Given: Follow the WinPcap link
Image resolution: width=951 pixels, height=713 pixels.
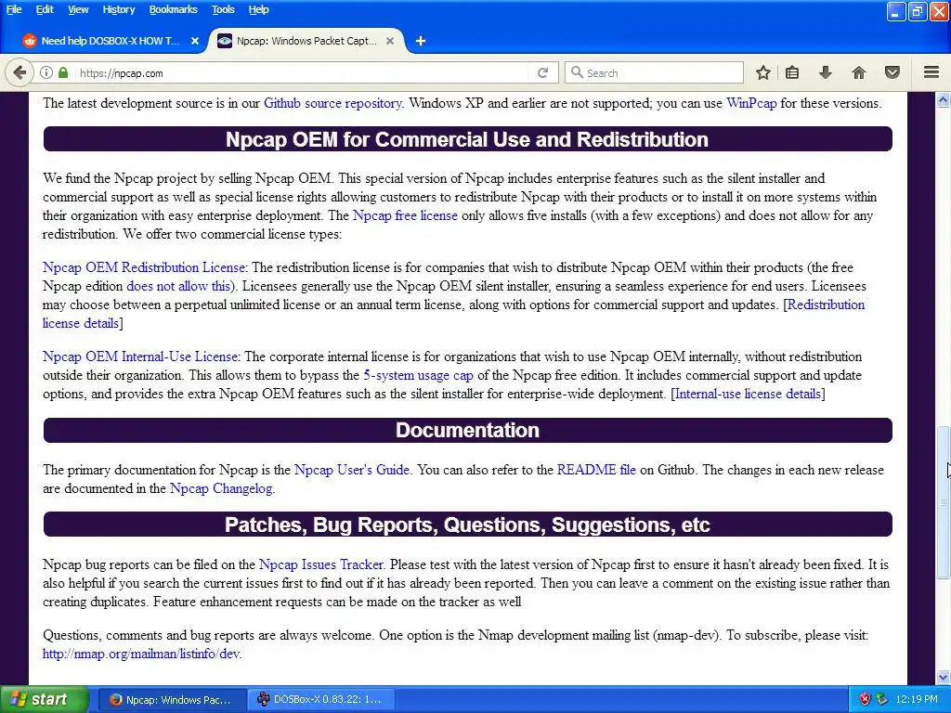Looking at the screenshot, I should click(751, 103).
